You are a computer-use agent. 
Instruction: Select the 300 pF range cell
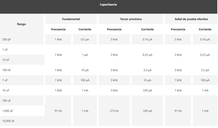[7, 40]
